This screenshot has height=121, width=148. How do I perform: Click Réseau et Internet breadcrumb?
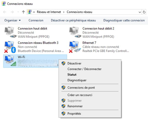coord(49,12)
